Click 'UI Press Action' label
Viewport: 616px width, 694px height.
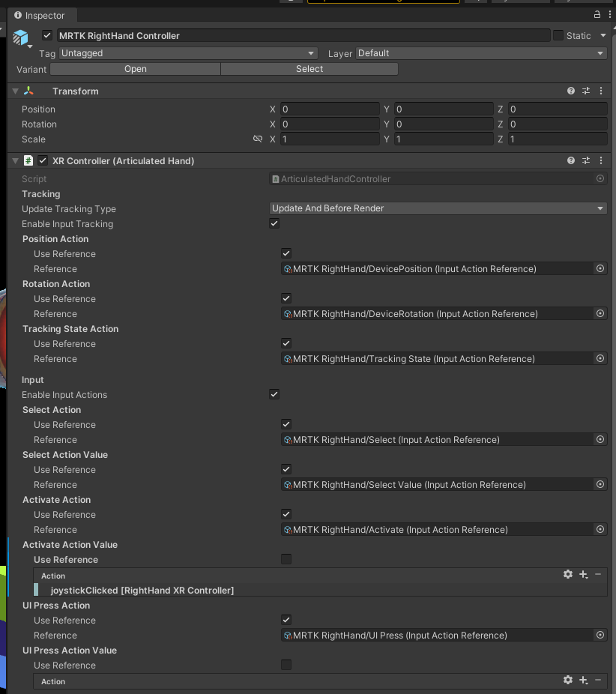click(56, 605)
